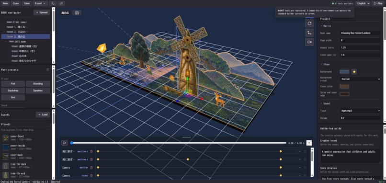Open the English language dropdown

(x=363, y=3)
